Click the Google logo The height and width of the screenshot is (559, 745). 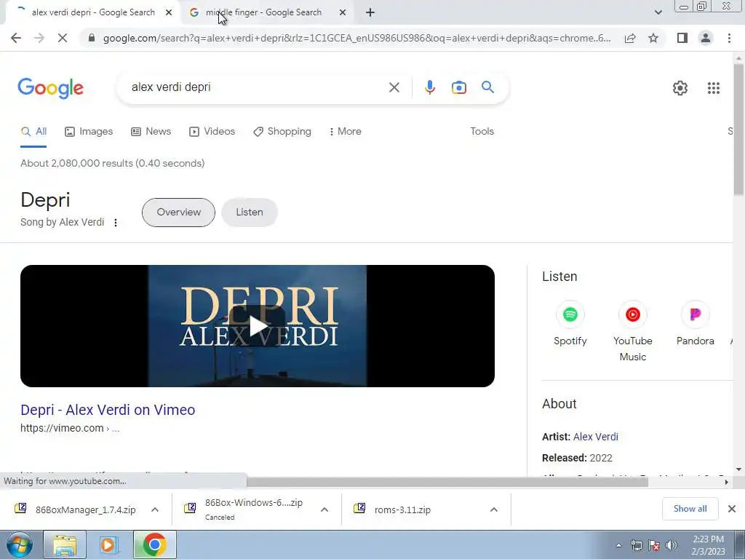51,88
